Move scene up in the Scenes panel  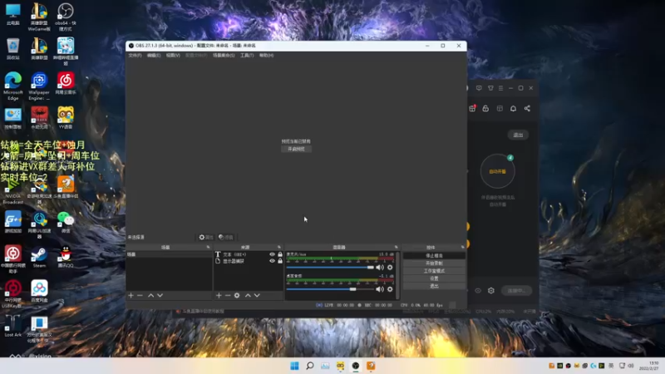(150, 295)
